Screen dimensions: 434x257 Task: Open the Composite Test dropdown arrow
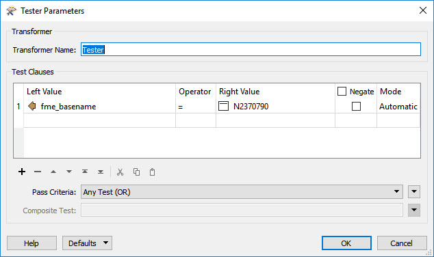414,210
